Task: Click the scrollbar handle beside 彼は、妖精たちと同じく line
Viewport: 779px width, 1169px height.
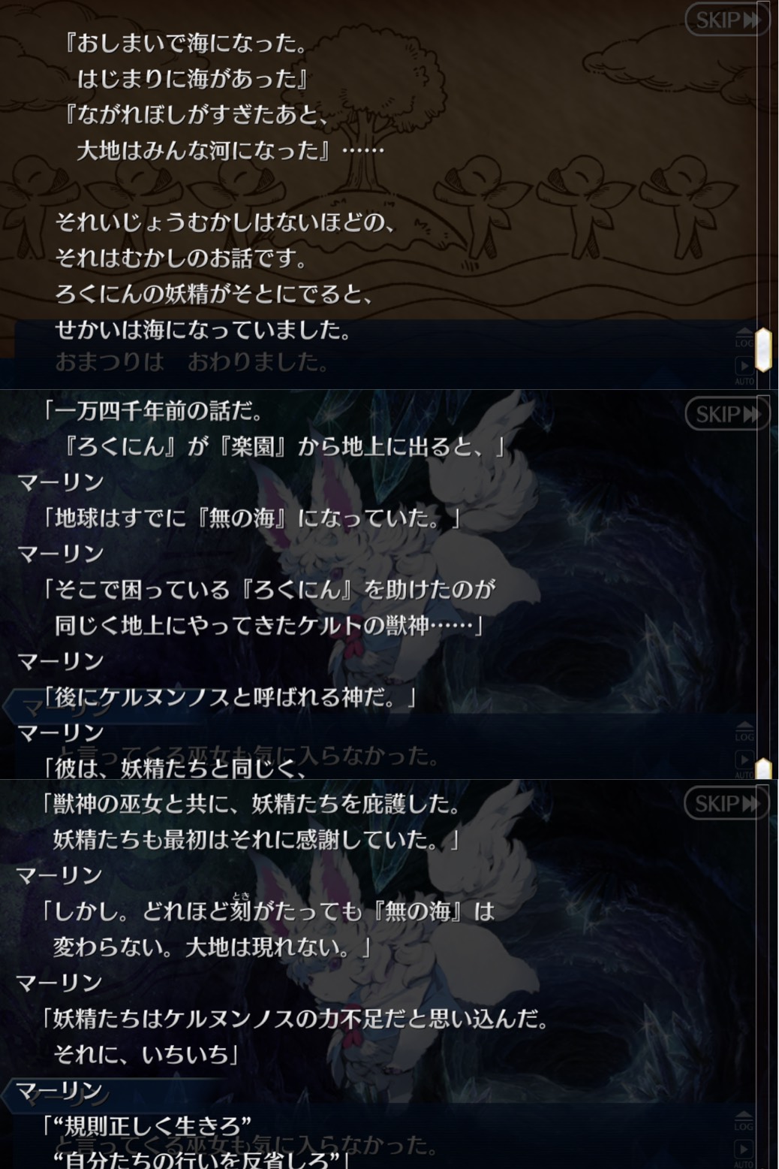Action: click(x=762, y=769)
